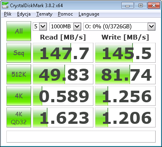Click the 512K write result 81.74

tap(125, 74)
